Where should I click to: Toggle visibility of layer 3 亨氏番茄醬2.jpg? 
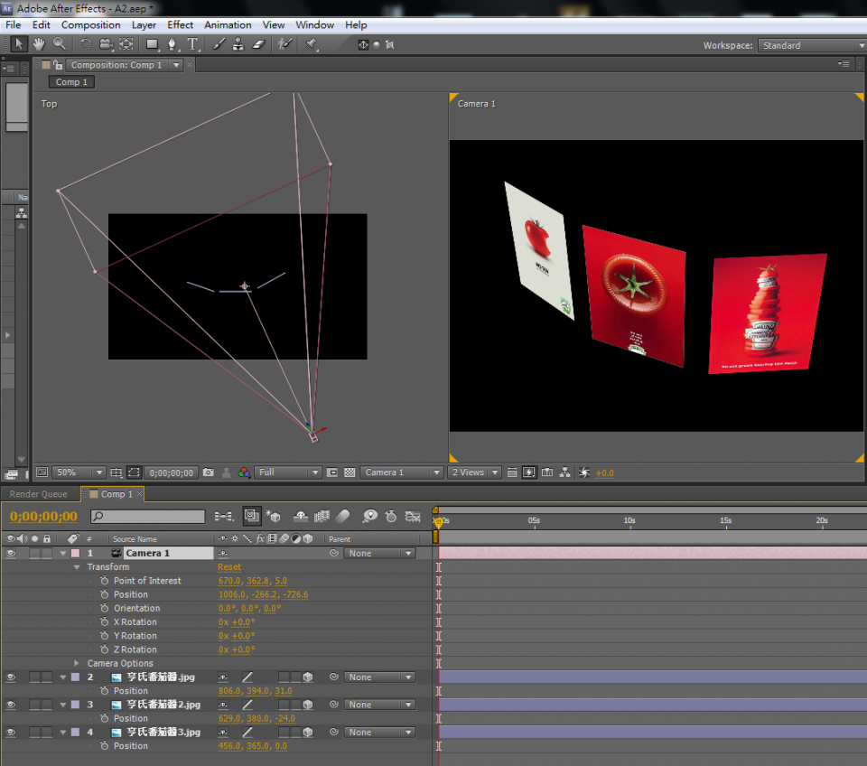11,705
